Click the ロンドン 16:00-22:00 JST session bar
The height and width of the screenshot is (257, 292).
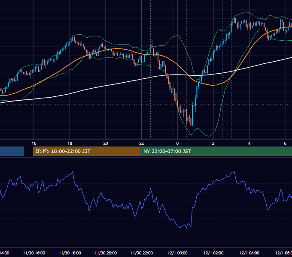pos(87,151)
